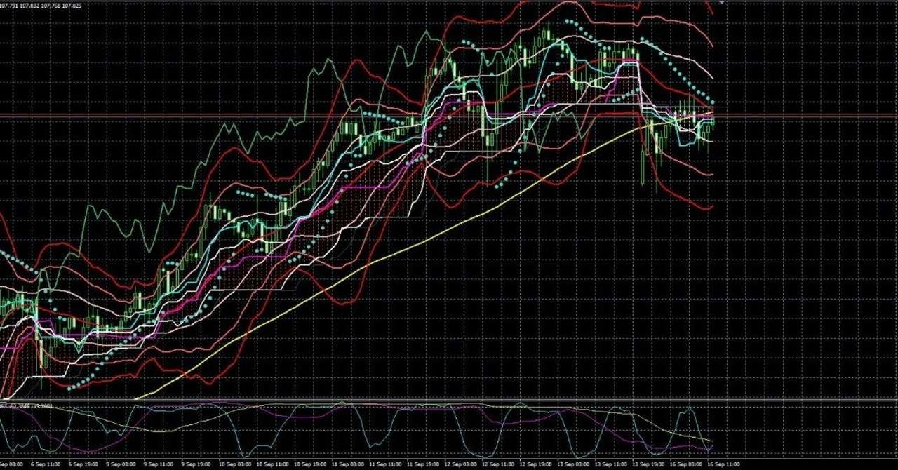Select the 12 Sep 03:00 time axis label
This screenshot has height=470, width=898.
coord(462,464)
